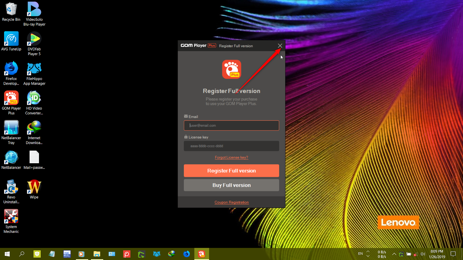Open Internet Download Manager in taskbar
This screenshot has width=463, height=260.
tap(172, 254)
